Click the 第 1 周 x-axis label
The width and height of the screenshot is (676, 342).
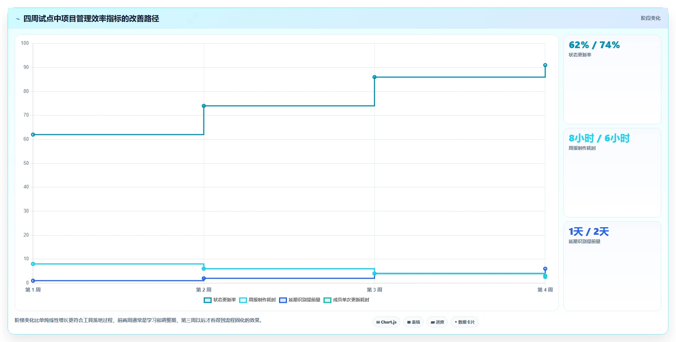(x=33, y=290)
